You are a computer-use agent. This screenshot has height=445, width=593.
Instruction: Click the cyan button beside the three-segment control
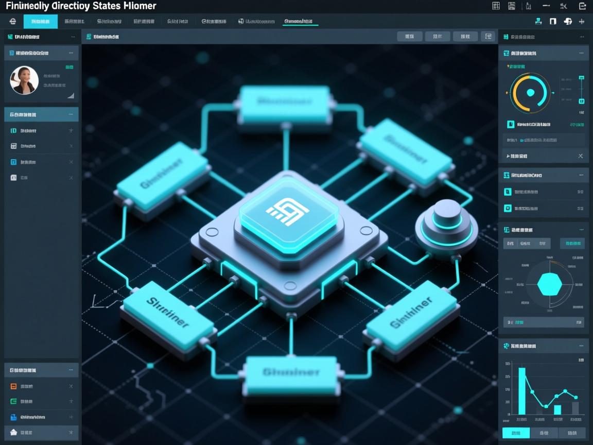click(572, 243)
